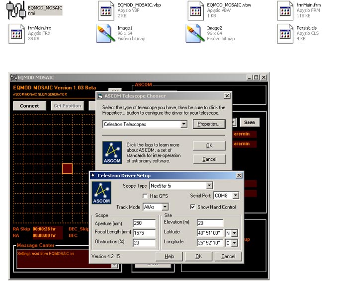Open the Scope Type NexStar 5i dropdown
The height and width of the screenshot is (281, 348).
coord(209,186)
